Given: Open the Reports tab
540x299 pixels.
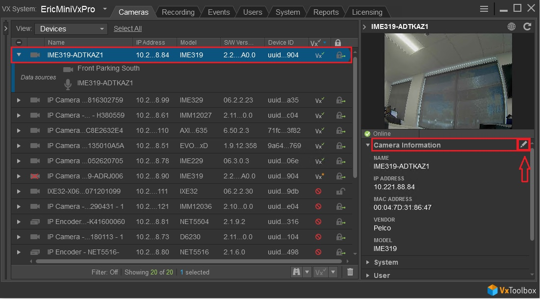Looking at the screenshot, I should [326, 12].
